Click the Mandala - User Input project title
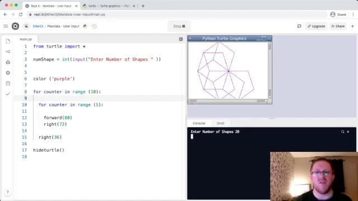The height and width of the screenshot is (201, 358). point(63,26)
